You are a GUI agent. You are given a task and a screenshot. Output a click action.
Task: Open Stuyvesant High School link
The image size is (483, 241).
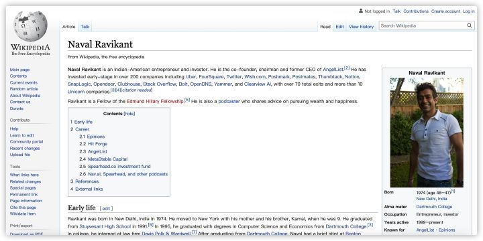point(105,226)
